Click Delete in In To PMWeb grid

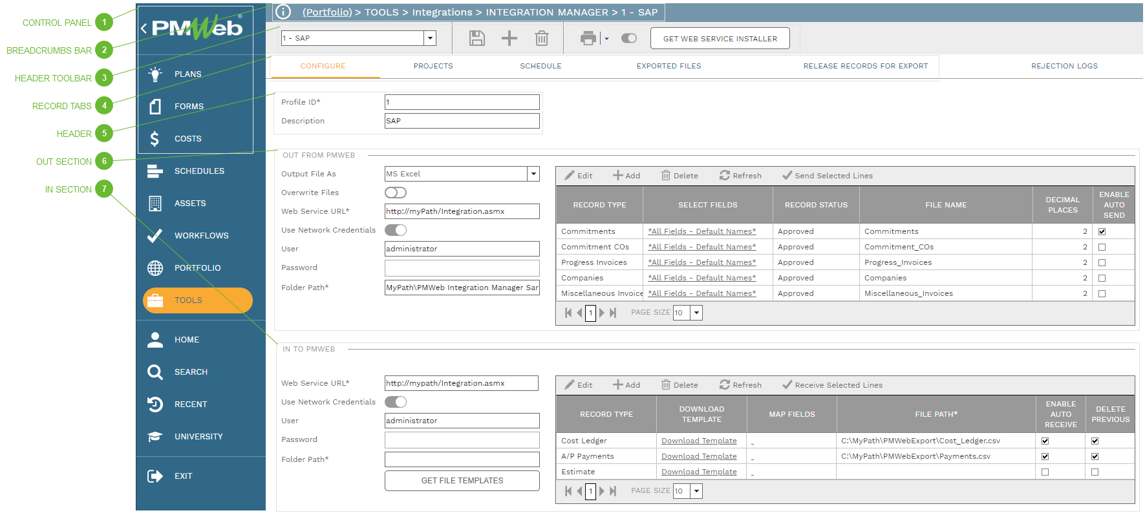(x=680, y=385)
